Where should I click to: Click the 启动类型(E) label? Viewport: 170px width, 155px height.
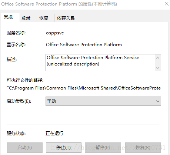click(x=19, y=101)
